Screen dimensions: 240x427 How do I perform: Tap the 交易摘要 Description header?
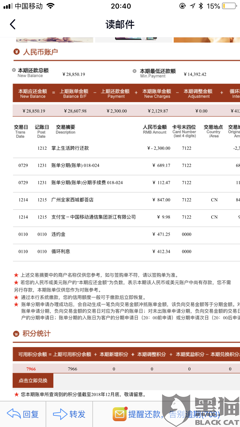66,129
